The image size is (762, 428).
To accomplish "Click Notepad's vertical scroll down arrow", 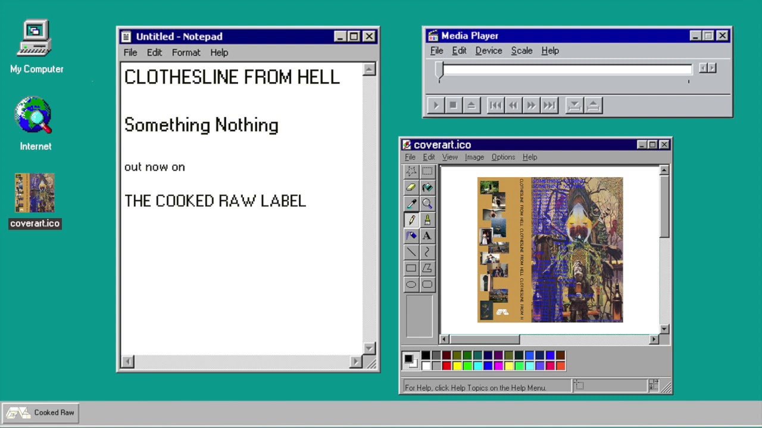I will point(369,349).
